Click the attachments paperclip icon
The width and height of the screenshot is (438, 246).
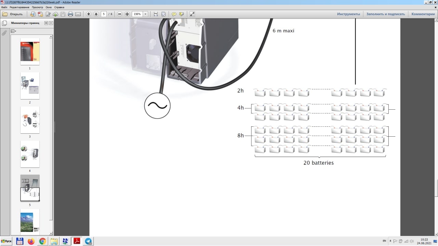(4, 33)
